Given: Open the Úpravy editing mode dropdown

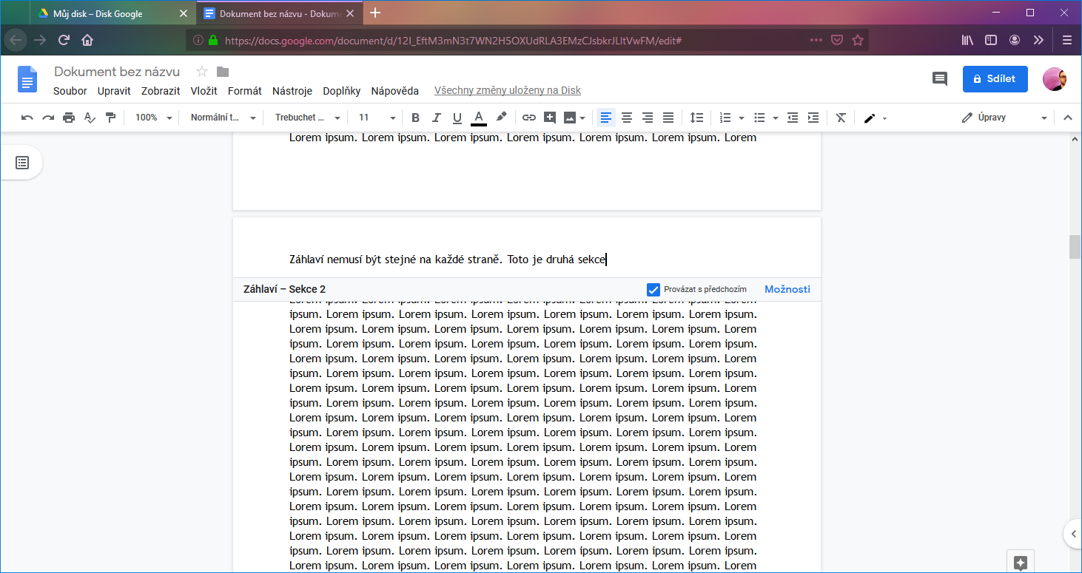Looking at the screenshot, I should click(x=1004, y=118).
